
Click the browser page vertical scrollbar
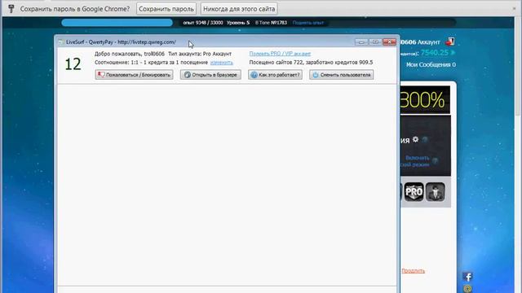(519, 67)
